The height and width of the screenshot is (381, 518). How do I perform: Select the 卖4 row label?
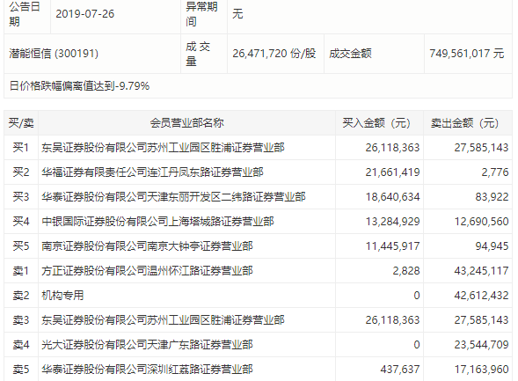coord(21,345)
